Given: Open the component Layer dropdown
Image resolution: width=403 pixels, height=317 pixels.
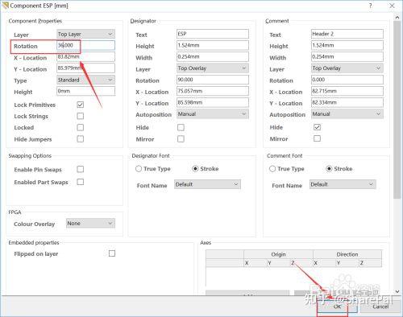Looking at the screenshot, I should coord(86,34).
